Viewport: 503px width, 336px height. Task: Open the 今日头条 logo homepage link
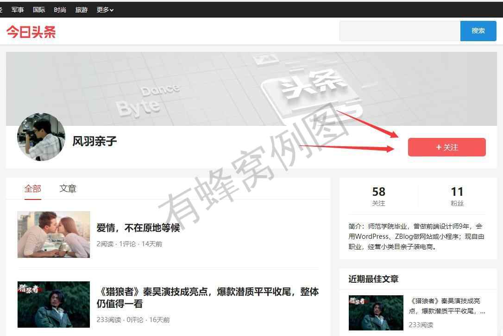click(x=31, y=32)
